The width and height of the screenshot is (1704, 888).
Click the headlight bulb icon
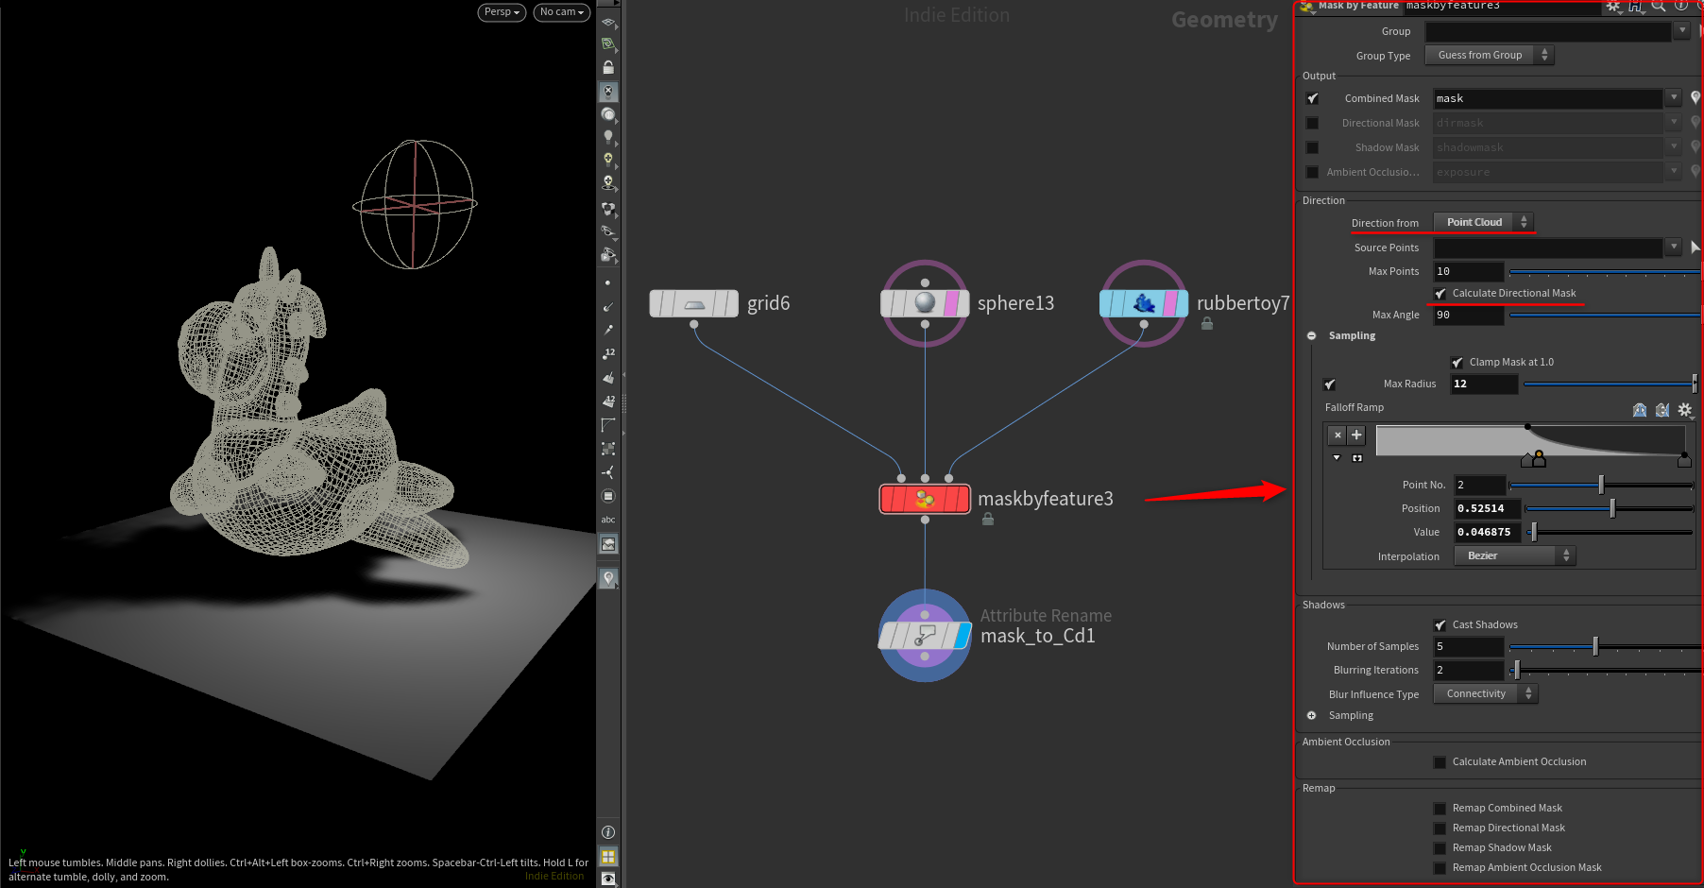(608, 137)
